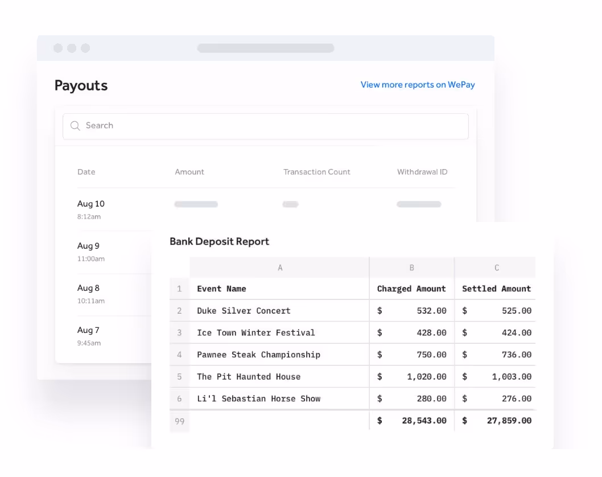Click the 736.00 settled amount cell
Image resolution: width=602 pixels, height=477 pixels.
point(495,355)
